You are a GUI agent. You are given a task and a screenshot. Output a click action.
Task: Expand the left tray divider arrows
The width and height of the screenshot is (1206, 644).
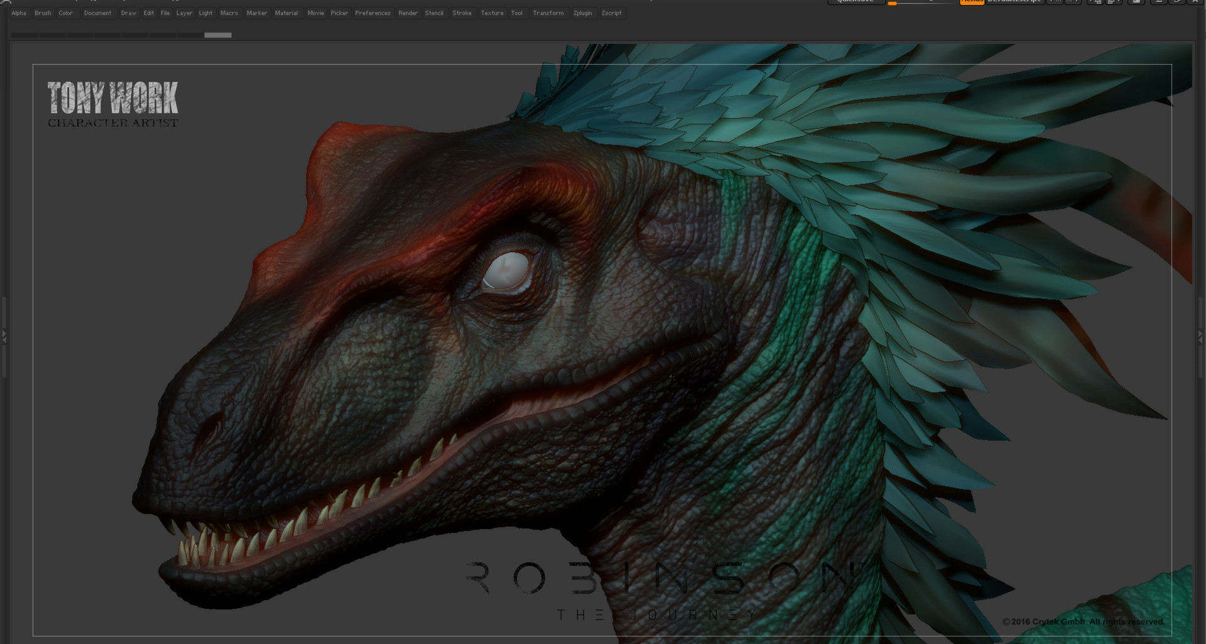4,337
